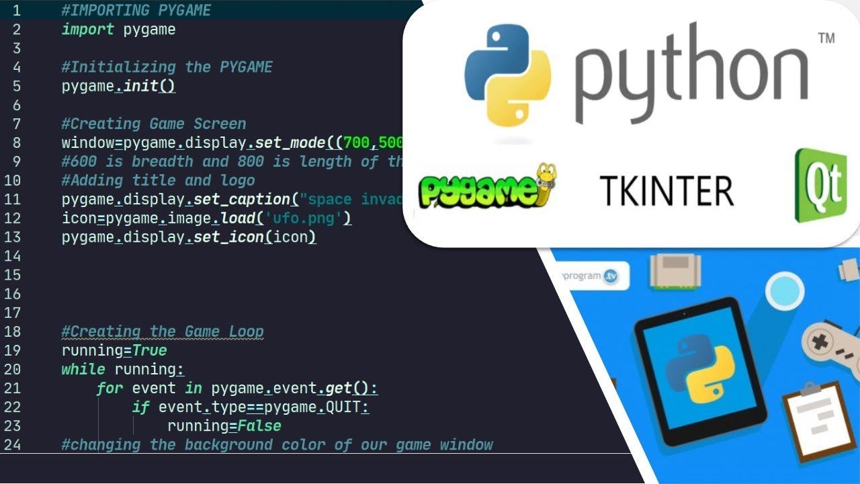Click line number 17 in the gutter
The width and height of the screenshot is (860, 484).
click(13, 313)
